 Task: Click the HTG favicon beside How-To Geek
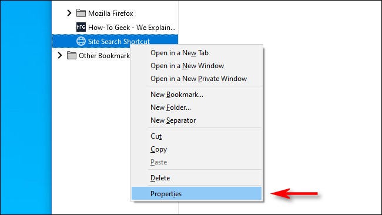coord(81,27)
